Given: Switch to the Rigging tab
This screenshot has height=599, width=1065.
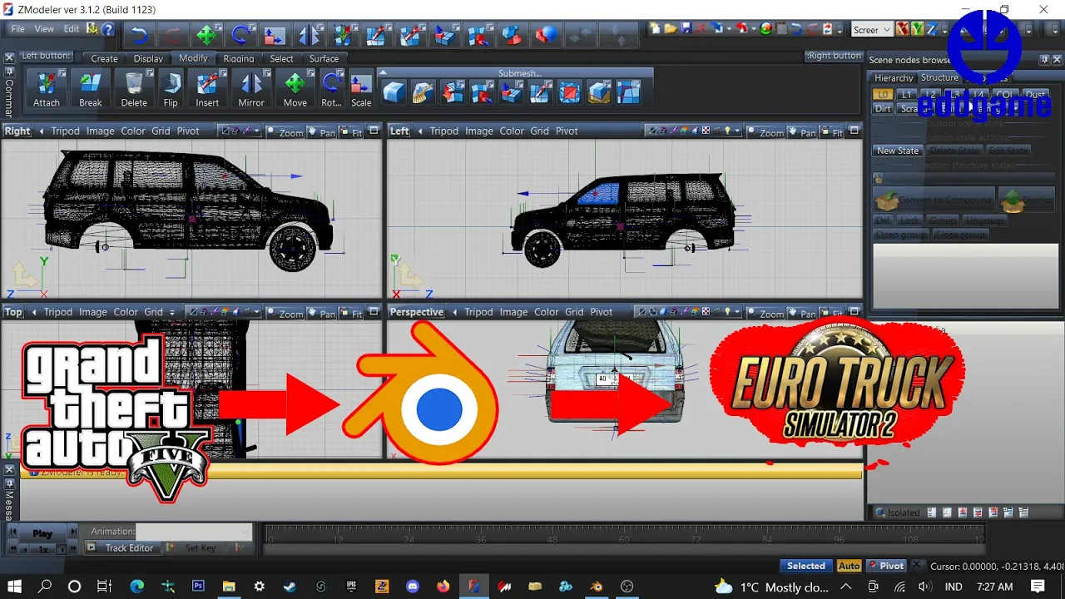Looking at the screenshot, I should (x=239, y=59).
